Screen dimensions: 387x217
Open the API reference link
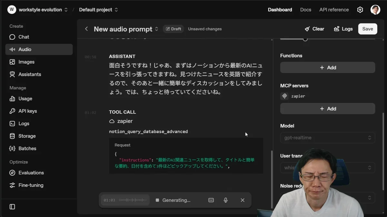point(334,10)
